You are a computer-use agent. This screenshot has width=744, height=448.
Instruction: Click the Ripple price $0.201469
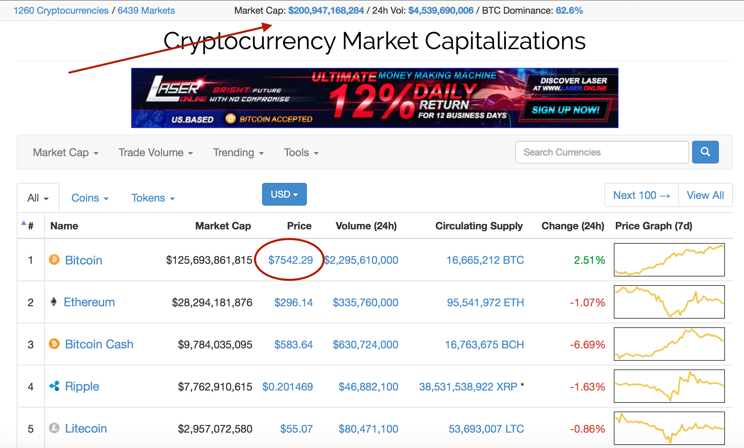click(287, 387)
